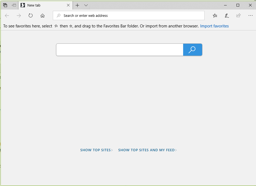Select the Make a Web Note pen icon
The width and height of the screenshot is (256, 186).
coord(227,15)
